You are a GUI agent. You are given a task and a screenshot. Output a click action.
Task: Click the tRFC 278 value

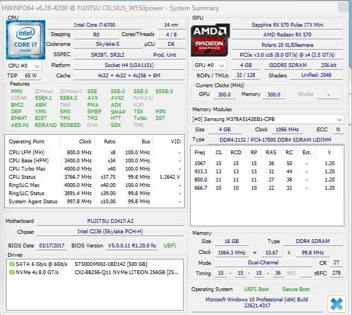pos(337,273)
